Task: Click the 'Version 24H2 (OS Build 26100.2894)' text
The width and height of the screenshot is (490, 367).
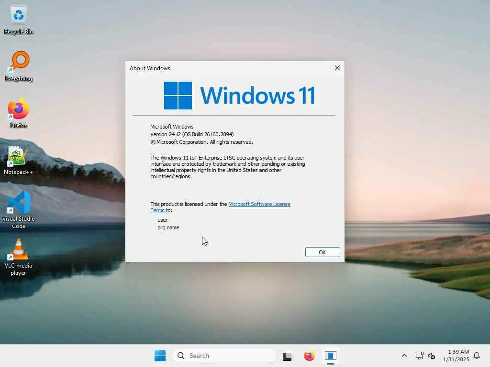Action: [192, 134]
